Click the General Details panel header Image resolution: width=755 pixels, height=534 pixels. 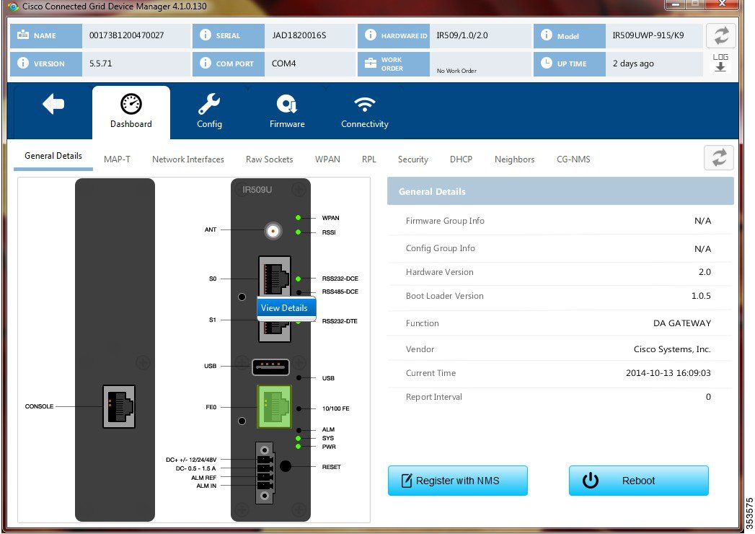point(560,191)
